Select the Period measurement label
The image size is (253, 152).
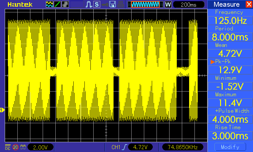(224, 28)
